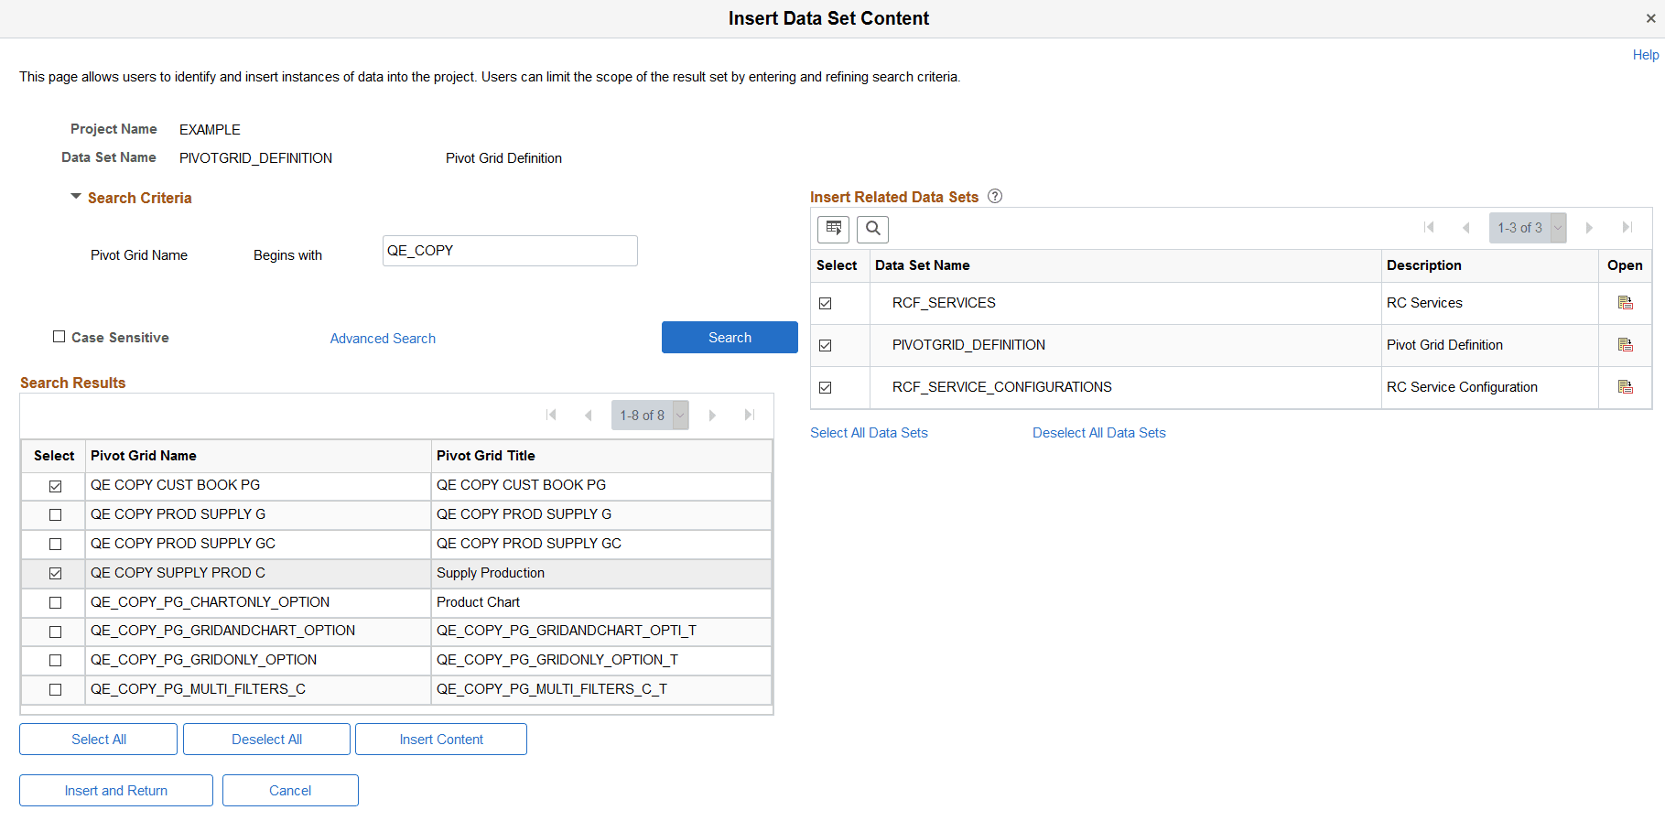
Task: Go to previous page of Related Data Sets
Action: 1466,228
